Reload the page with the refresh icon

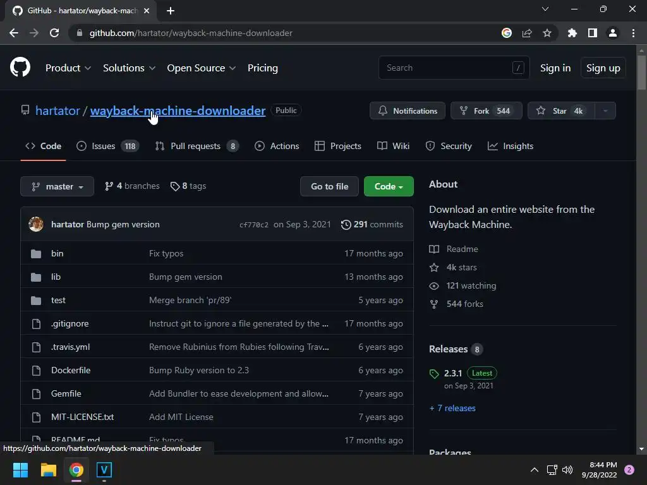pos(54,33)
